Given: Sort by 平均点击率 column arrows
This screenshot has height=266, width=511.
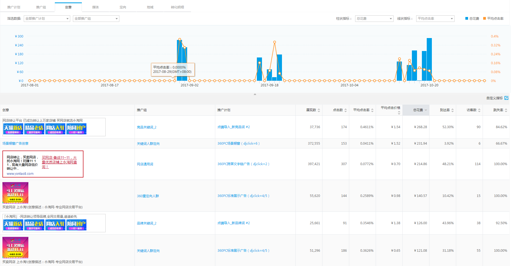Looking at the screenshot, I should [x=372, y=110].
